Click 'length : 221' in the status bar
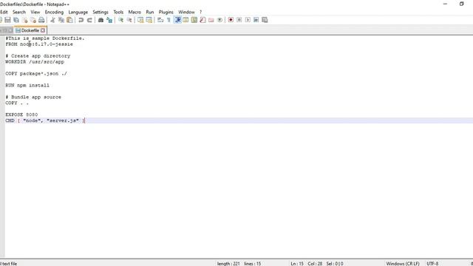The width and height of the screenshot is (473, 266). [x=228, y=263]
